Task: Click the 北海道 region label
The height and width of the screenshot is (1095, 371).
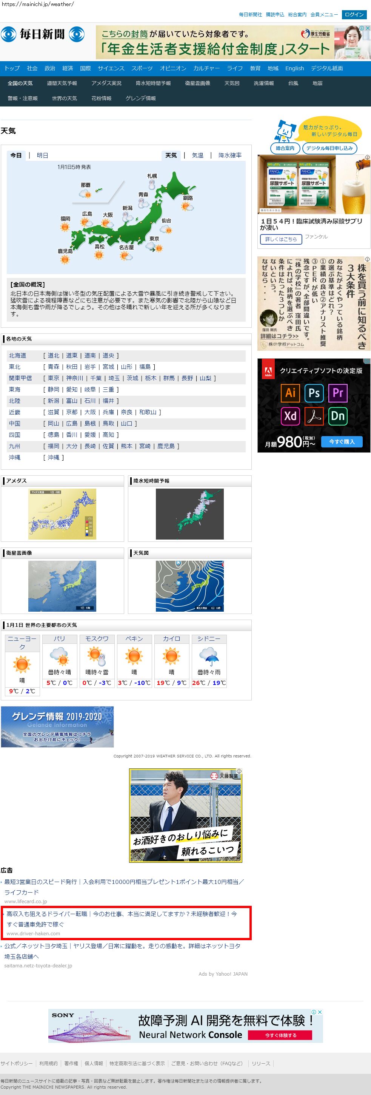Action: click(x=17, y=355)
